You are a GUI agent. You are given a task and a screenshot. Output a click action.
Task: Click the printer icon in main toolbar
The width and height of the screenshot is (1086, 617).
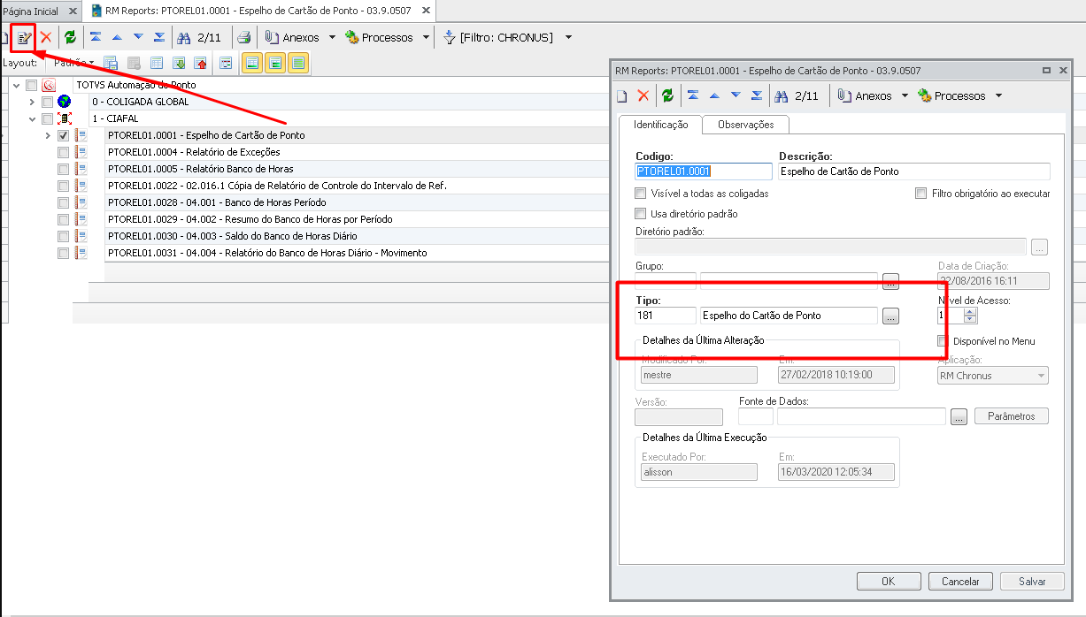tap(244, 38)
